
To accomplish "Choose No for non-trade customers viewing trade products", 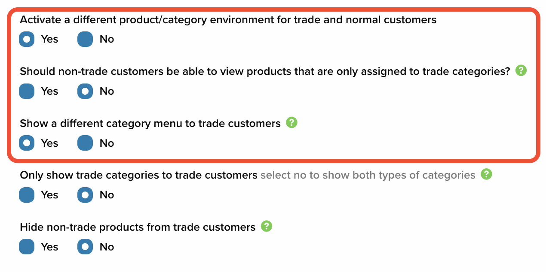I will point(85,91).
